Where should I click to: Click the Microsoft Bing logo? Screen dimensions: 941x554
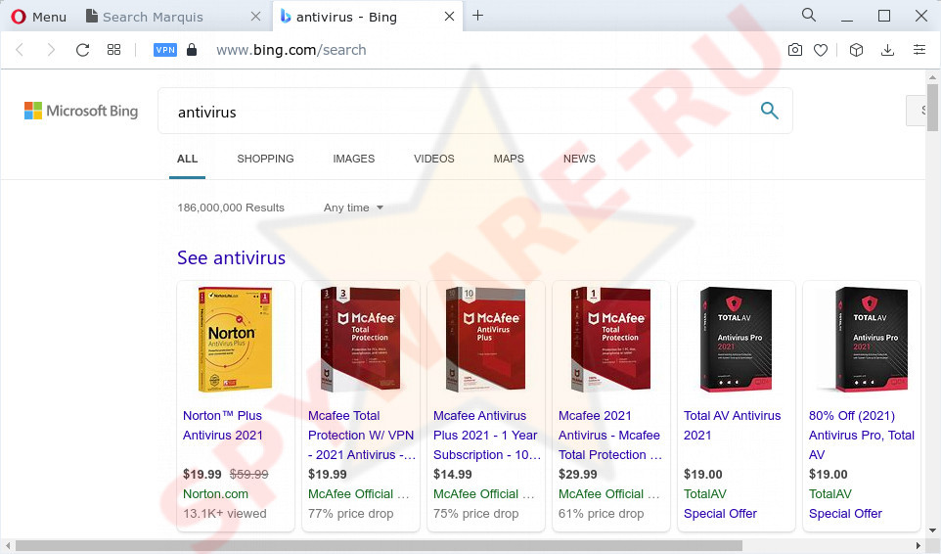[x=81, y=111]
